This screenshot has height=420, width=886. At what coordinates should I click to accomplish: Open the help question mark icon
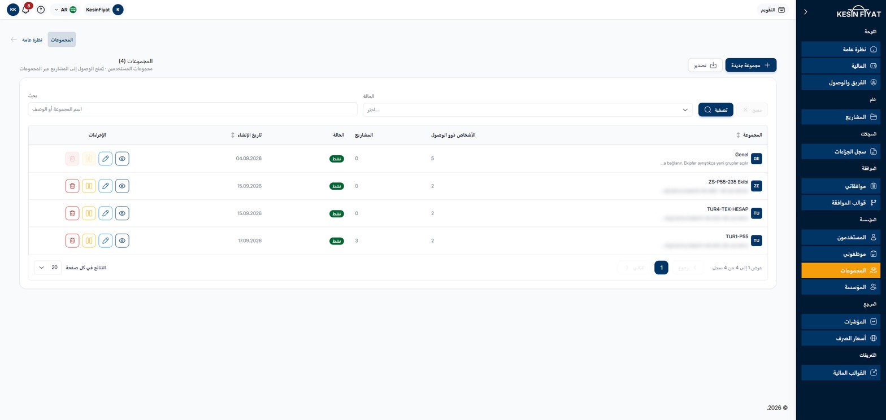coord(41,10)
